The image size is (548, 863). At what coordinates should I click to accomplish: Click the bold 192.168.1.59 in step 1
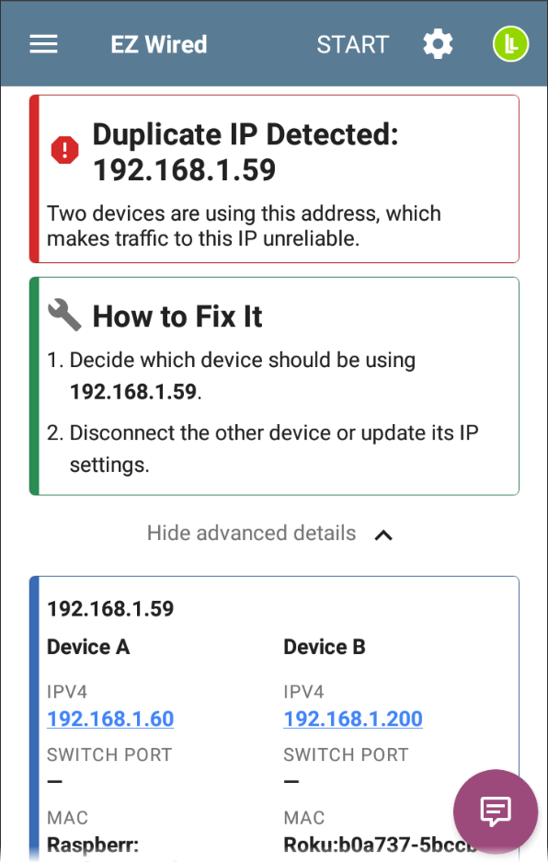133,392
